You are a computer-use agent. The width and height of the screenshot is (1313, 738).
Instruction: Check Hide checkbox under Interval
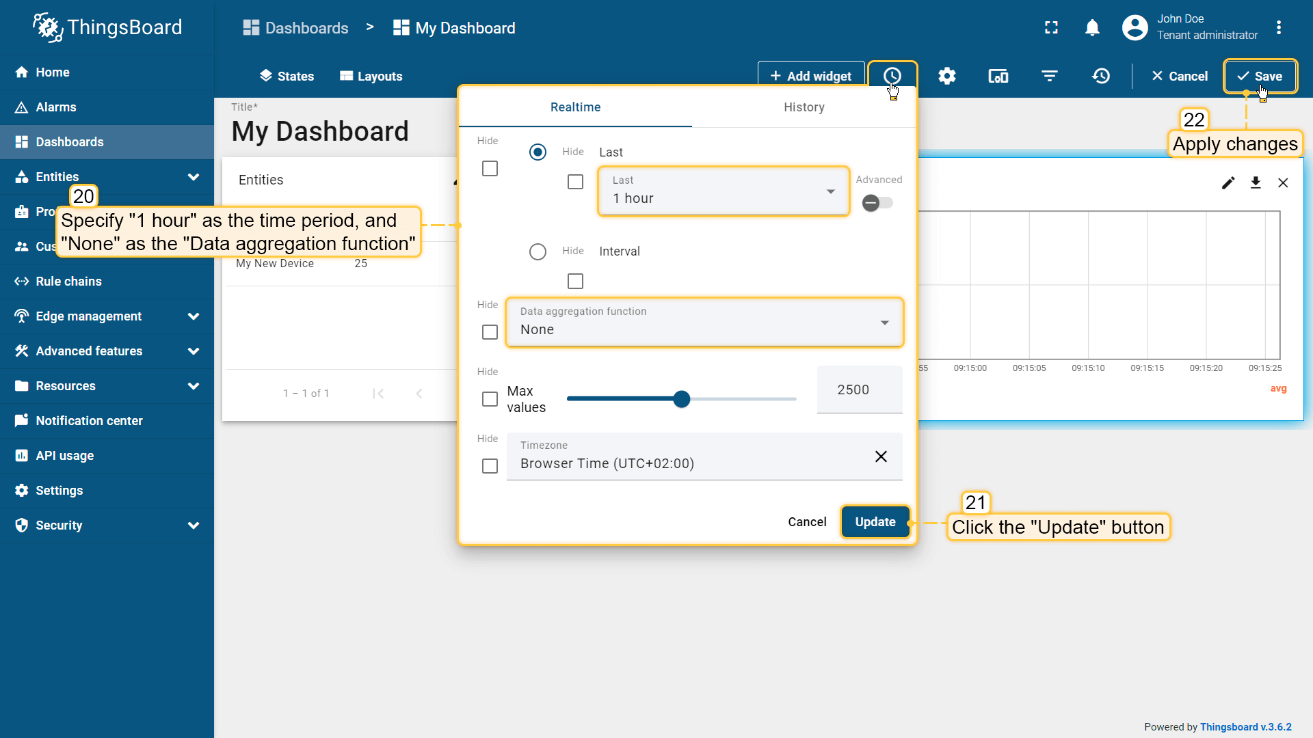[575, 281]
